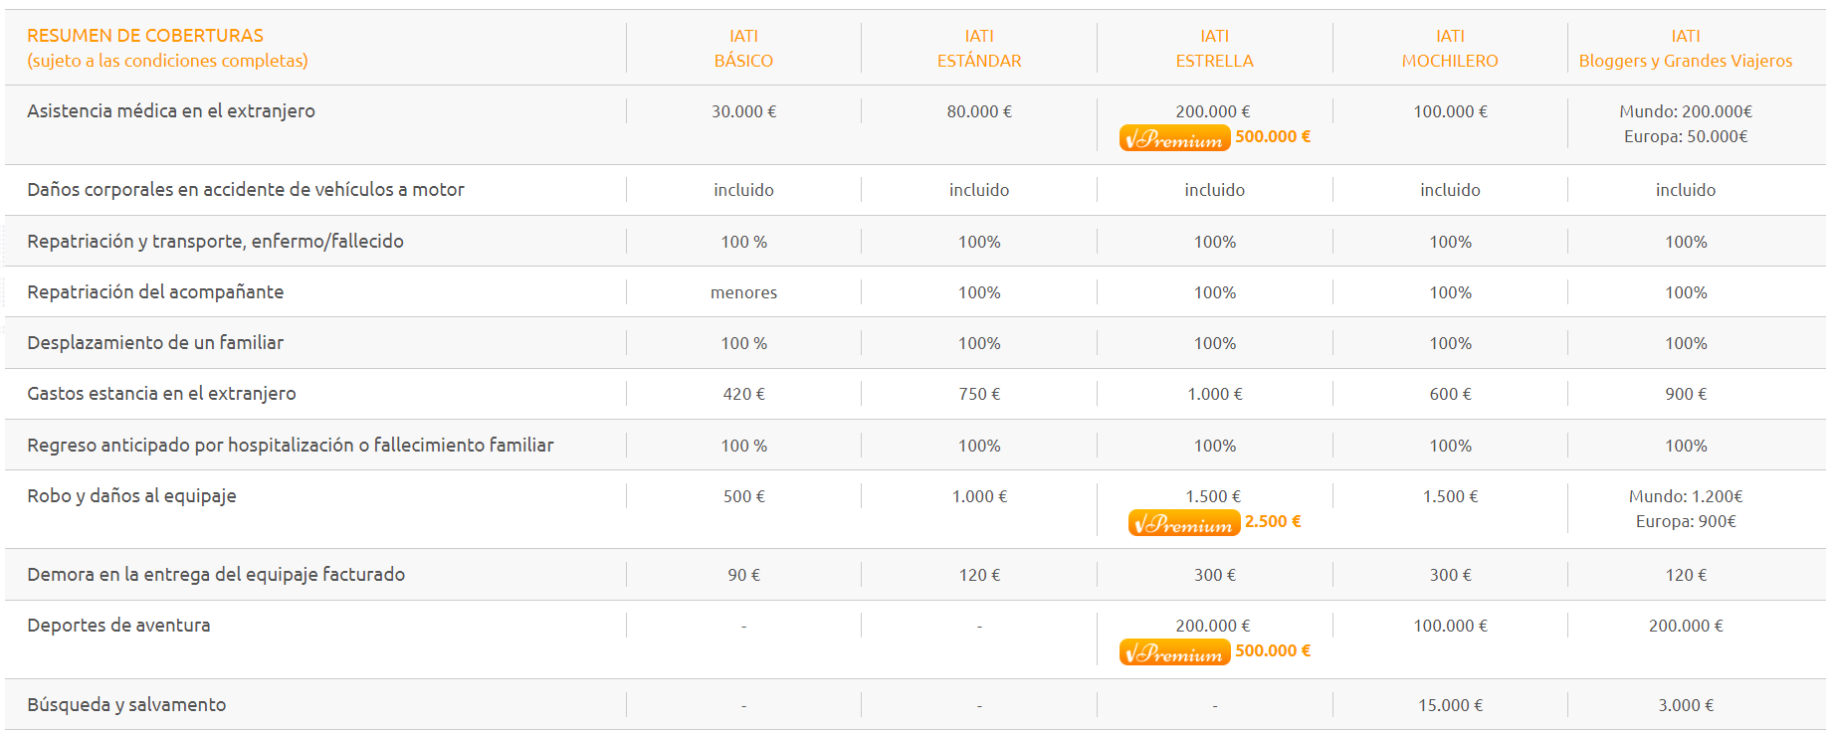Click 'Mundo: 1.200€' baggage value

coord(1686,497)
